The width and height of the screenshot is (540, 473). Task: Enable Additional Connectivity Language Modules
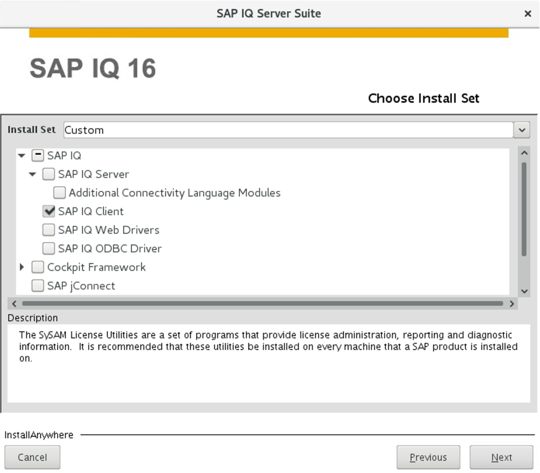[x=59, y=192]
